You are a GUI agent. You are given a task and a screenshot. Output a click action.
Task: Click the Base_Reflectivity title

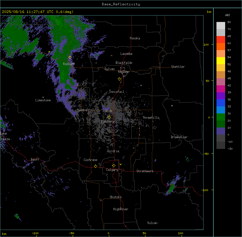121,4
